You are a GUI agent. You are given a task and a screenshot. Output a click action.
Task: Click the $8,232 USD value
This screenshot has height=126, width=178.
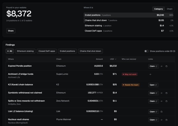pyautogui.click(x=113, y=66)
